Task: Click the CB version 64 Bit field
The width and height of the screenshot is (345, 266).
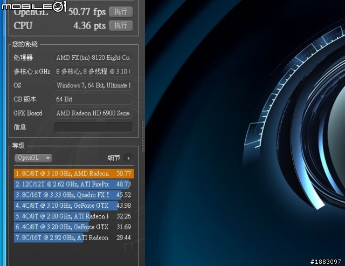Action: click(x=93, y=99)
